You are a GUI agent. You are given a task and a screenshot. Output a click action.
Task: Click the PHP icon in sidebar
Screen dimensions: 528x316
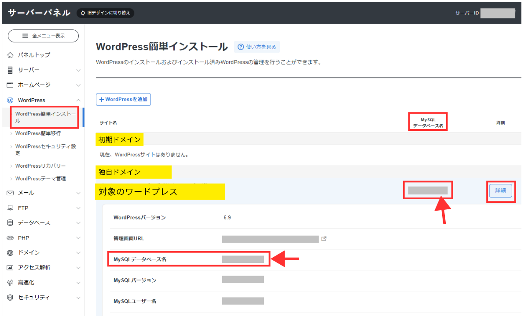click(x=11, y=237)
